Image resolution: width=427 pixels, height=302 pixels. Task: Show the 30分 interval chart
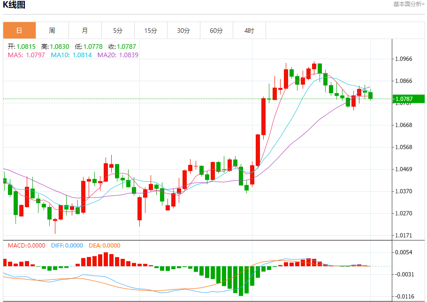[183, 31]
